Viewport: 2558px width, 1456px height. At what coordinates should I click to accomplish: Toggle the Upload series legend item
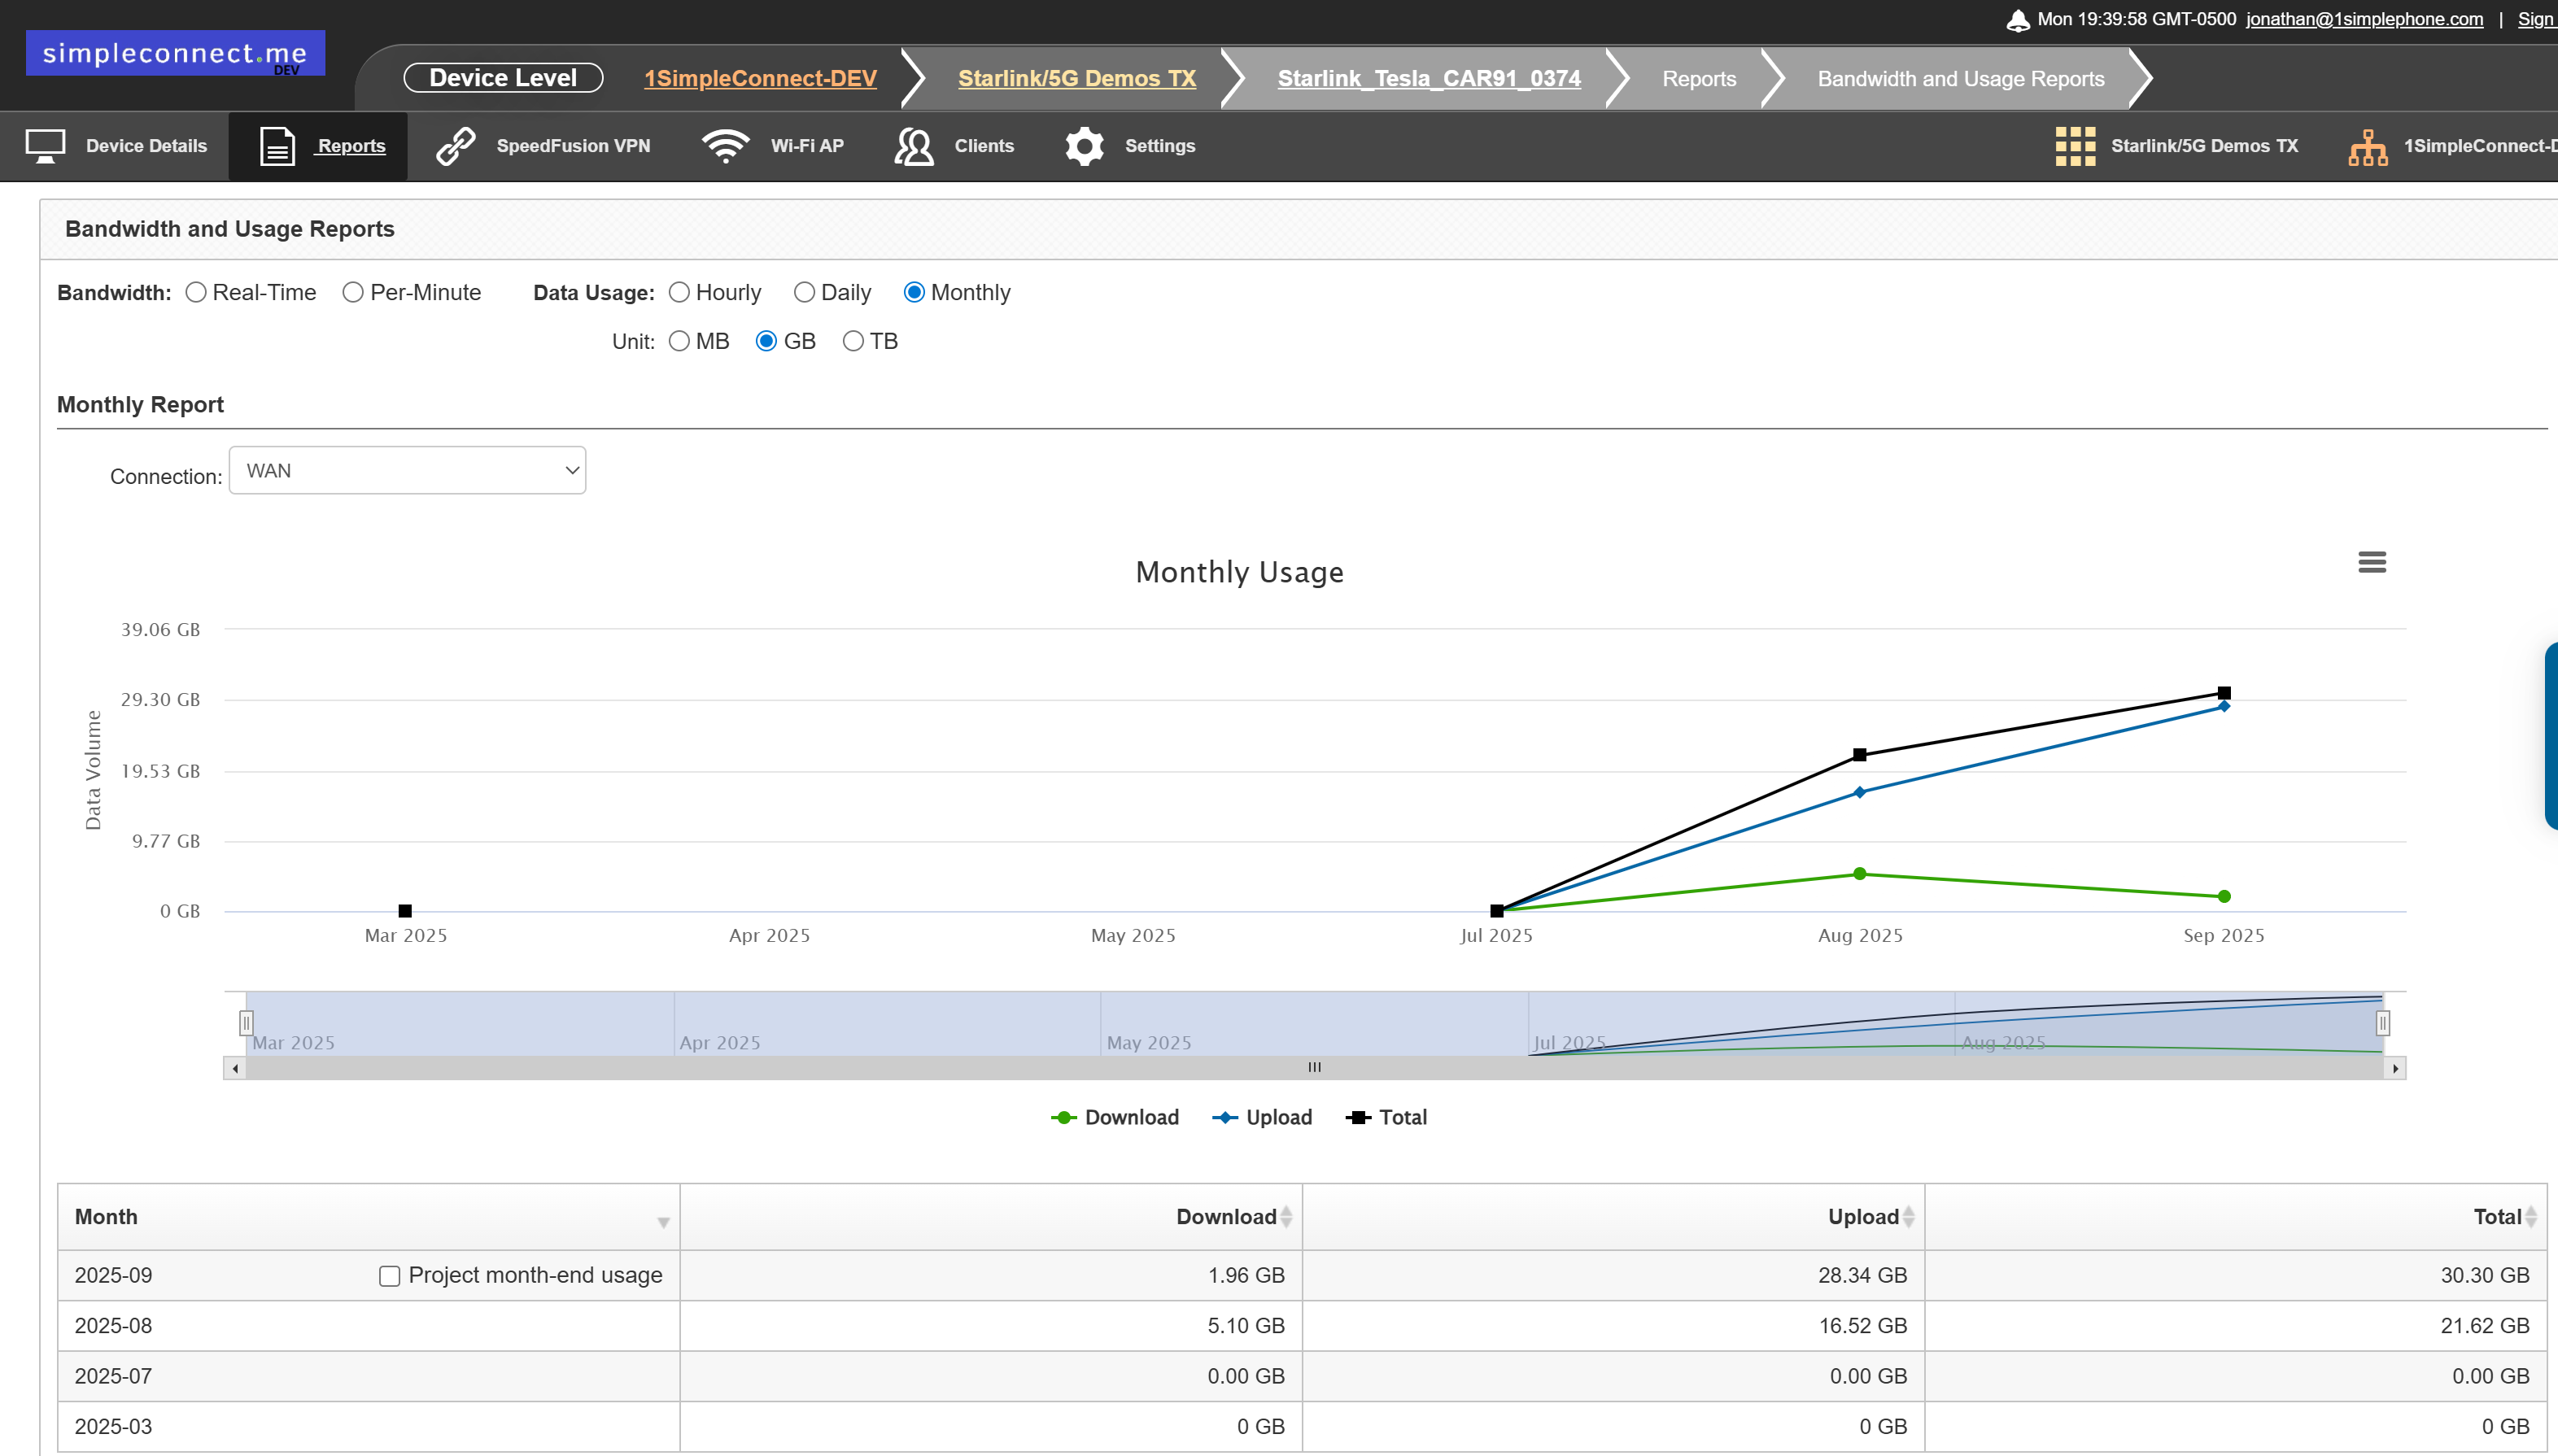1262,1118
